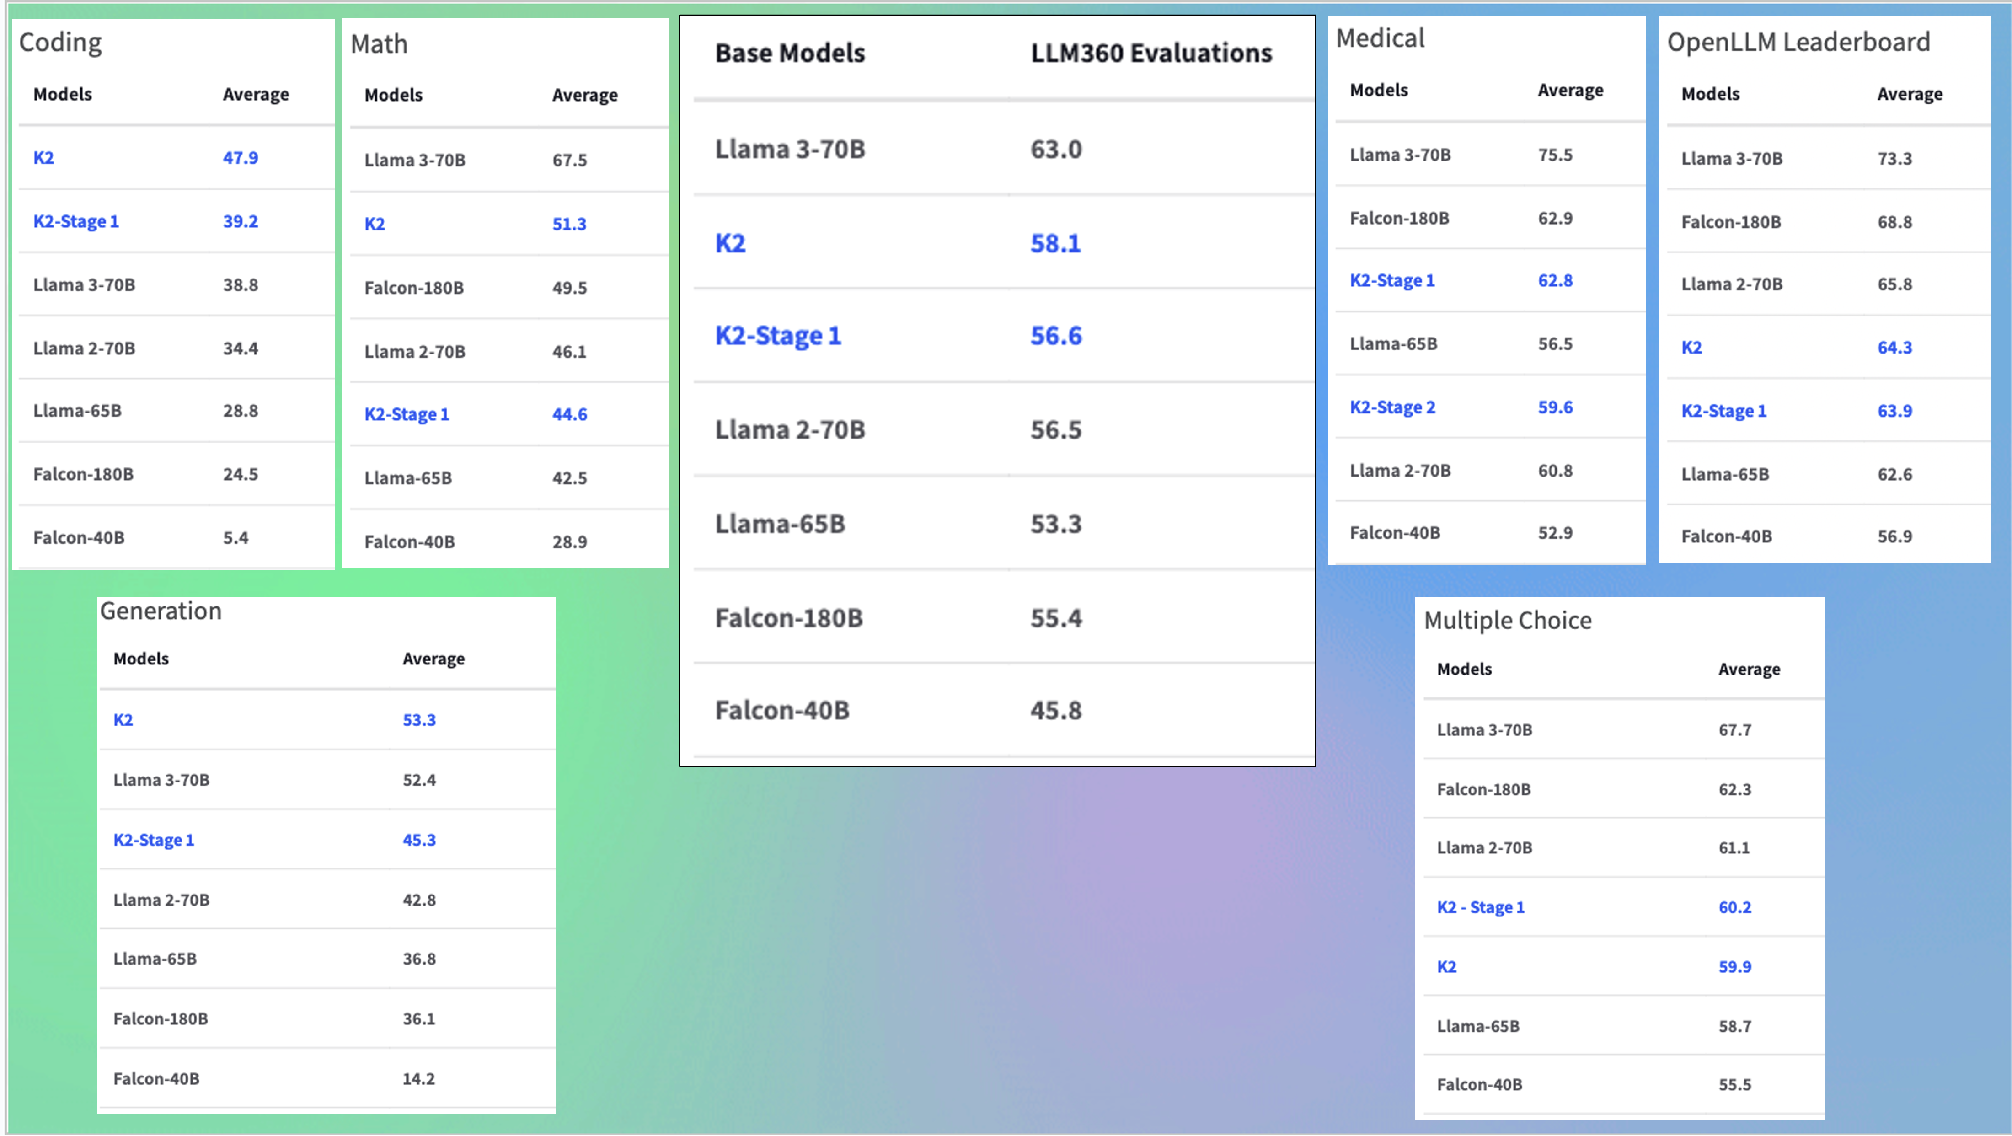
Task: Click K2 in Base Models table
Action: [730, 243]
